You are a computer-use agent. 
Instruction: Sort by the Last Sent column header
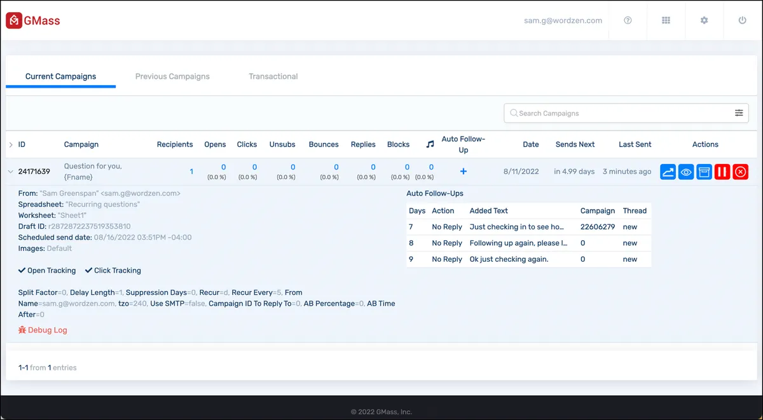coord(635,144)
